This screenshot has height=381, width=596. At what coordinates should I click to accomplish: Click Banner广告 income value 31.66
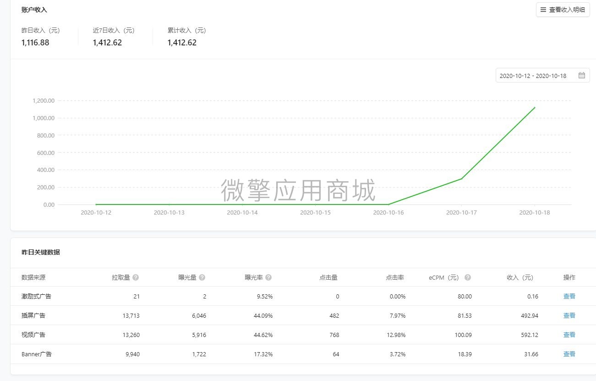[x=530, y=354]
